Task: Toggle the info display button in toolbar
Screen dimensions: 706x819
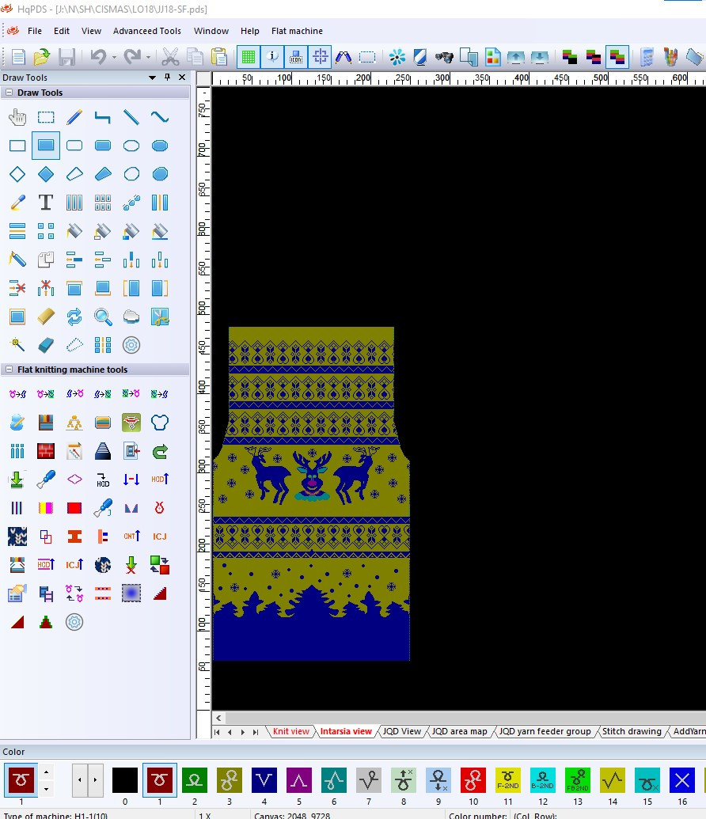Action: click(x=272, y=56)
